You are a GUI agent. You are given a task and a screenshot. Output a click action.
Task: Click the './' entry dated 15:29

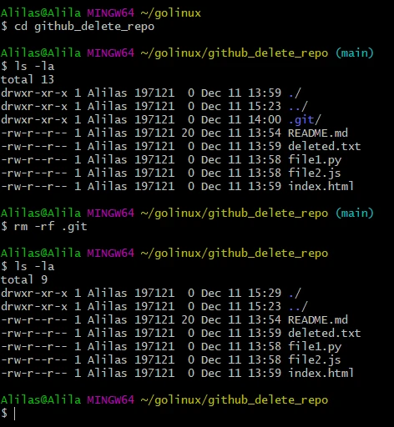(x=295, y=294)
